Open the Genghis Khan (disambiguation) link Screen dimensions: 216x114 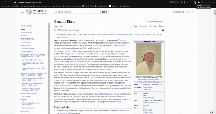click(102, 34)
